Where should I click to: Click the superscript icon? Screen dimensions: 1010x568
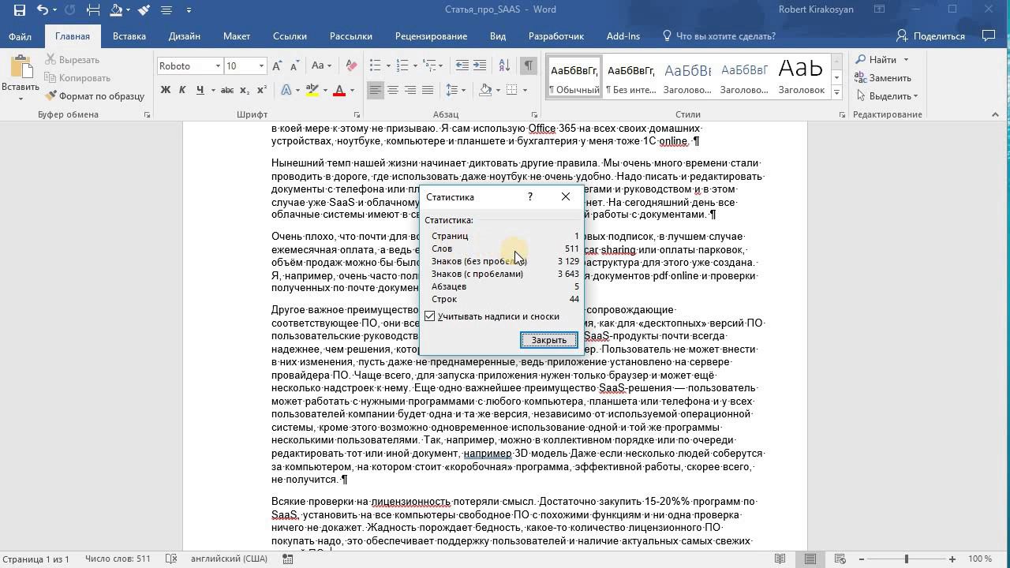coord(262,91)
